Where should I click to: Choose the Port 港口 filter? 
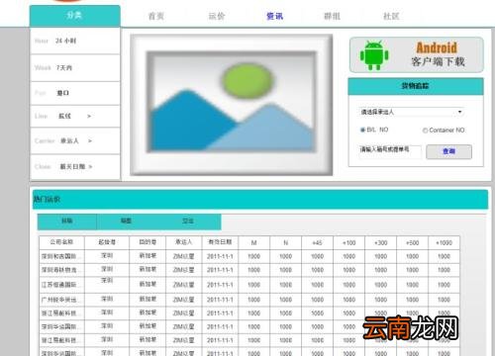coord(75,93)
